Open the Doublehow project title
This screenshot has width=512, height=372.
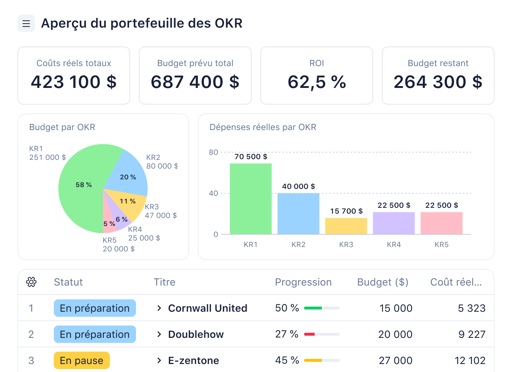click(x=196, y=334)
